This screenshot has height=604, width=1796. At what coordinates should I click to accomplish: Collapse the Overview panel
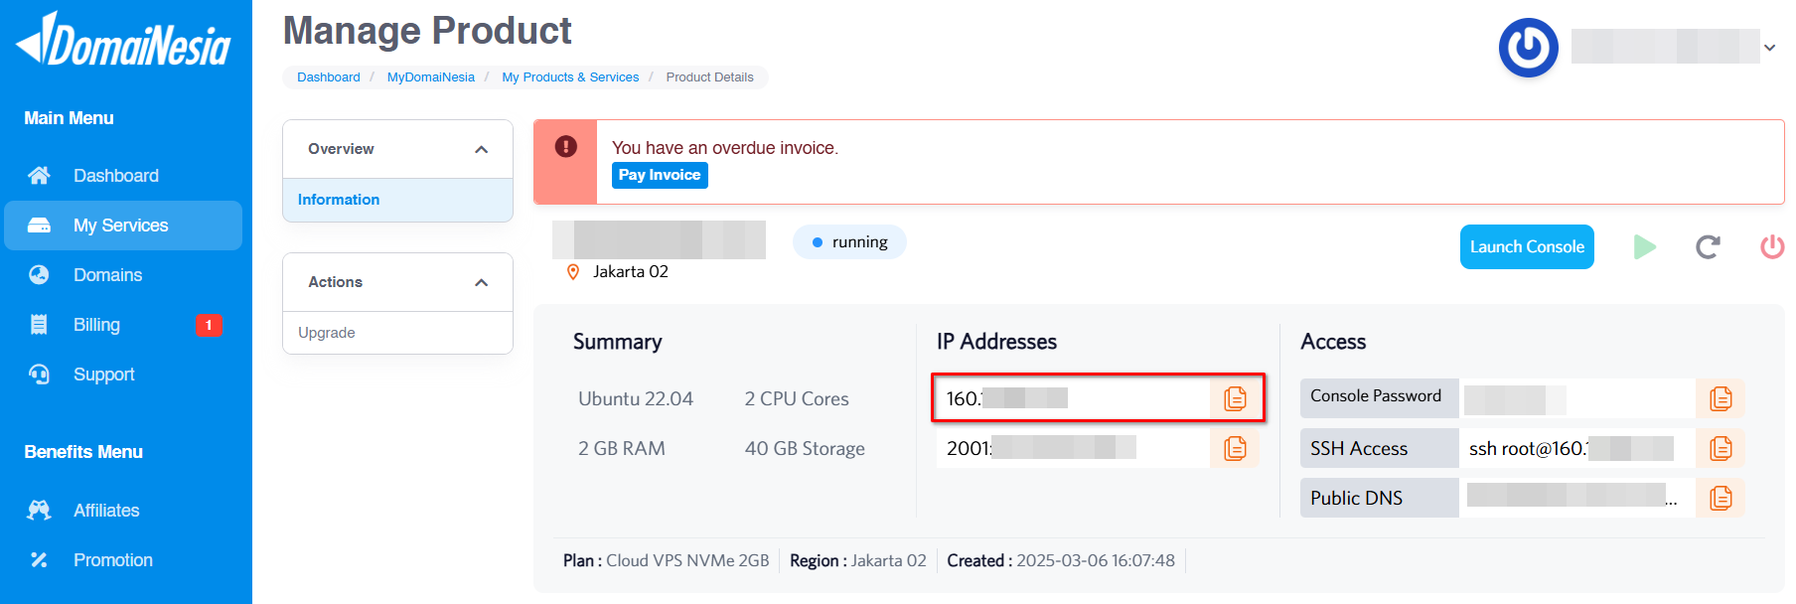pos(482,149)
